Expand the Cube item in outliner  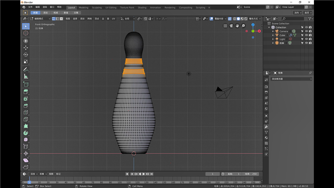(x=273, y=35)
